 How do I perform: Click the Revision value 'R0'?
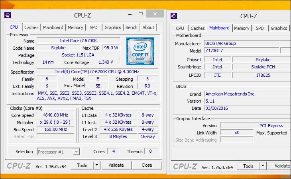[147, 86]
